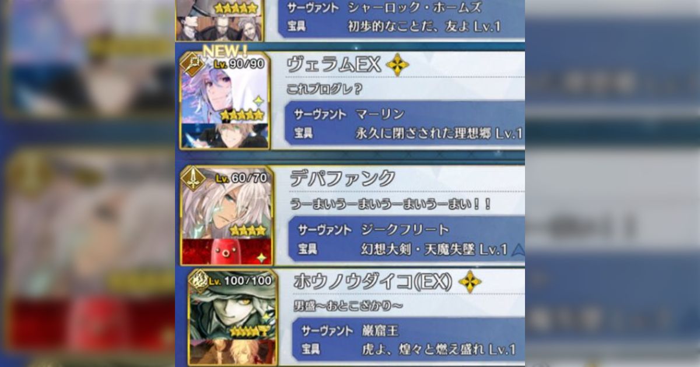Click the Saber class icon on Siegfried's card
This screenshot has height=367, width=700.
[x=193, y=179]
